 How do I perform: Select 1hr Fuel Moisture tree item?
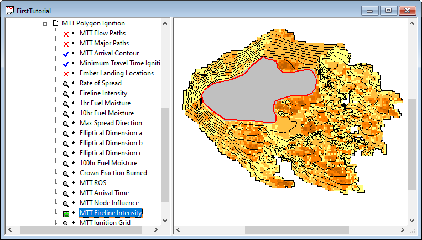(105, 103)
